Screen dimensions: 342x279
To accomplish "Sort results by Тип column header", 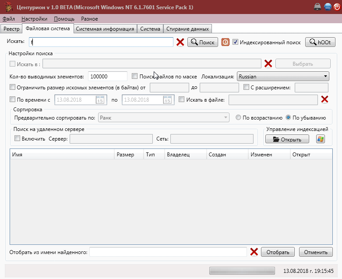I will pyautogui.click(x=154, y=155).
